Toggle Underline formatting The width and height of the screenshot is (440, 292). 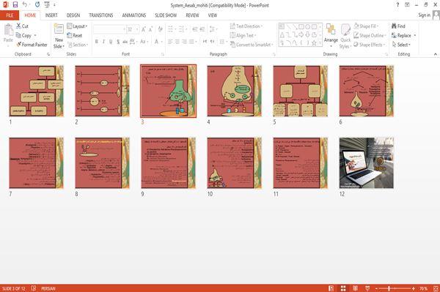(111, 42)
